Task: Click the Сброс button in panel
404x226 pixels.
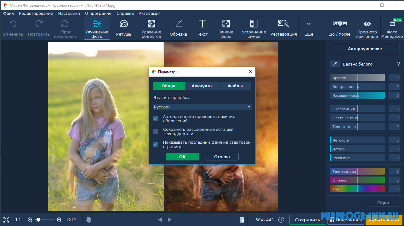Action: tap(384, 203)
